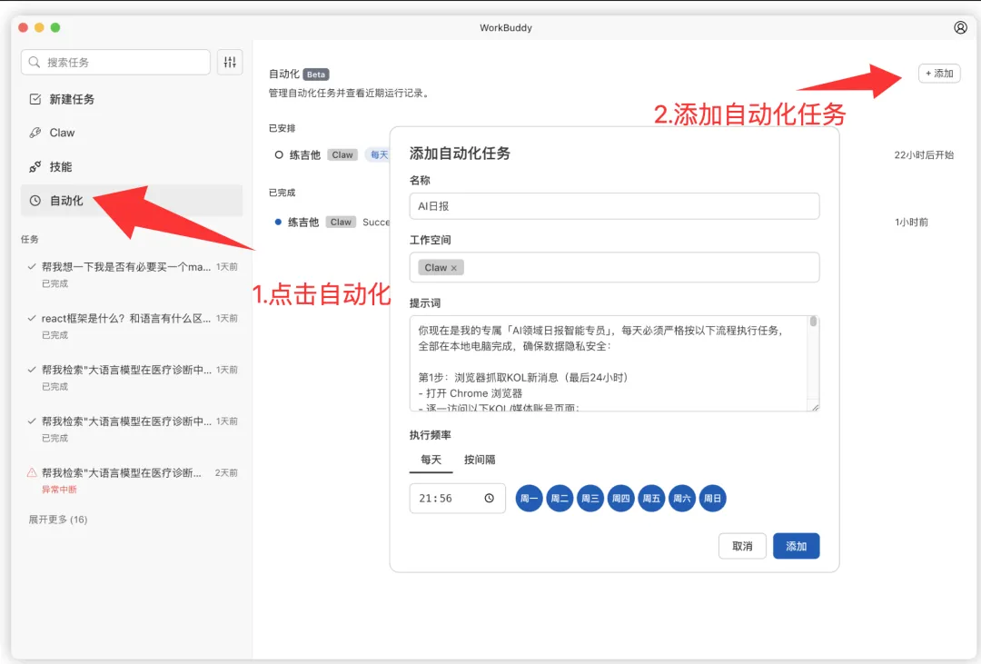Image resolution: width=981 pixels, height=664 pixels.
Task: Open the filter icon beside the search box
Action: click(x=230, y=61)
